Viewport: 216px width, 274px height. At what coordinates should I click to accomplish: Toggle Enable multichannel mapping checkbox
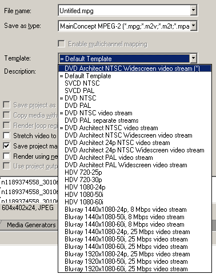coord(61,44)
